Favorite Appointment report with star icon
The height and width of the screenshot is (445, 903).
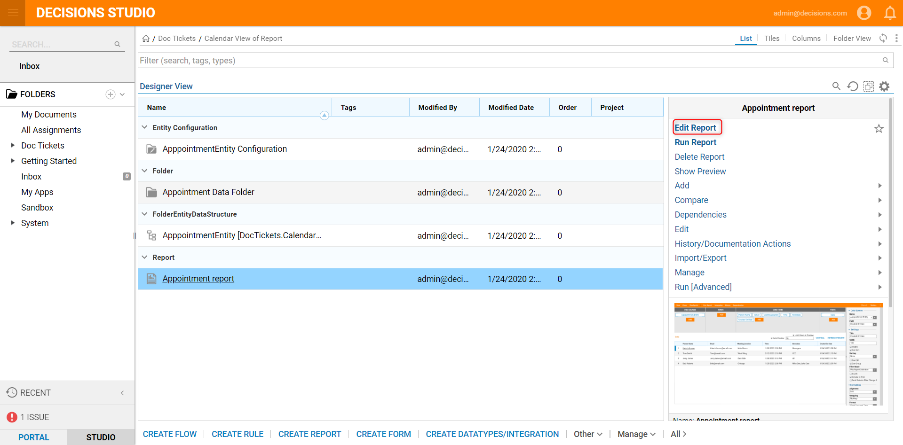pyautogui.click(x=879, y=128)
